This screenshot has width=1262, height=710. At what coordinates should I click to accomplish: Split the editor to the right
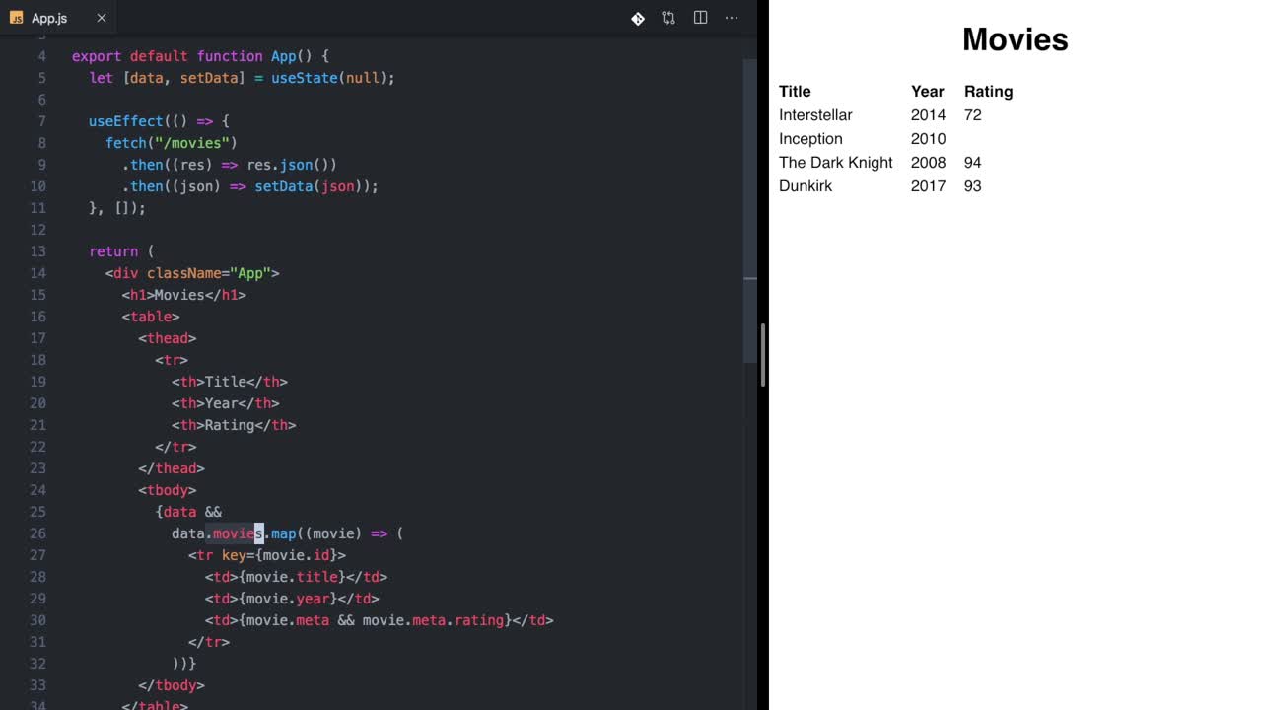pyautogui.click(x=700, y=18)
